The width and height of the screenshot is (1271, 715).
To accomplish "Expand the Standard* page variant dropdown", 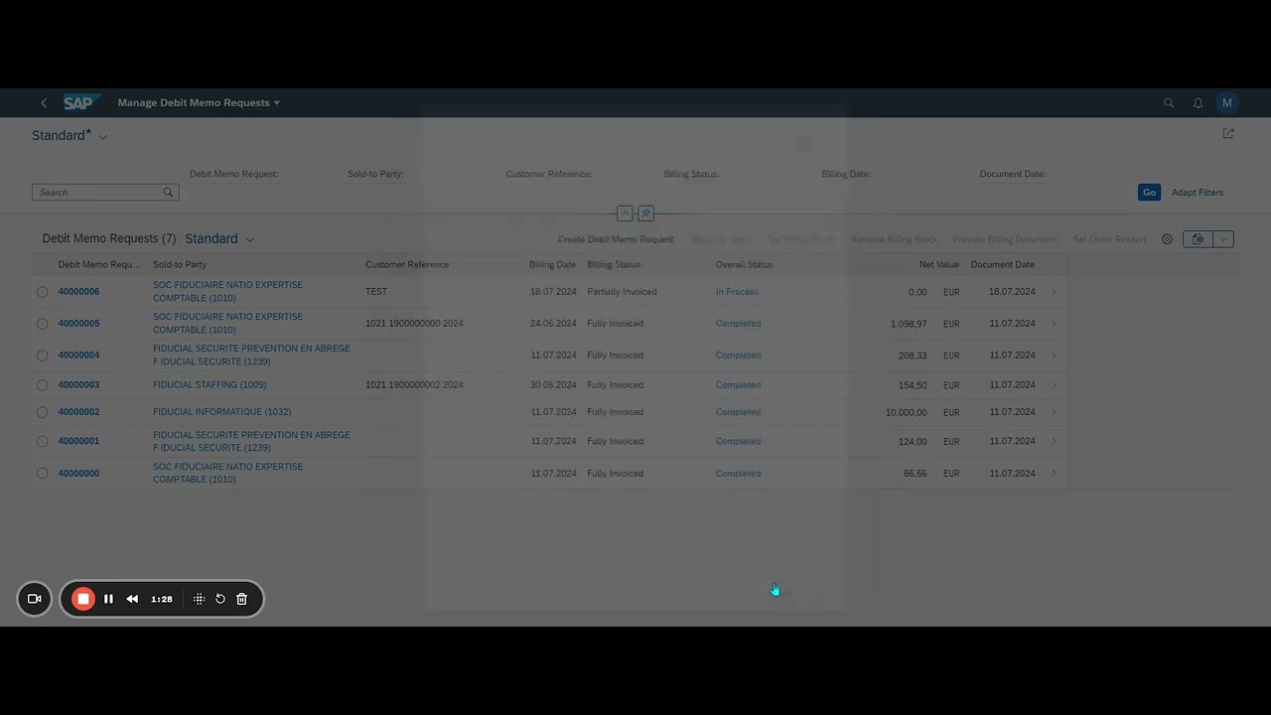I will point(103,137).
